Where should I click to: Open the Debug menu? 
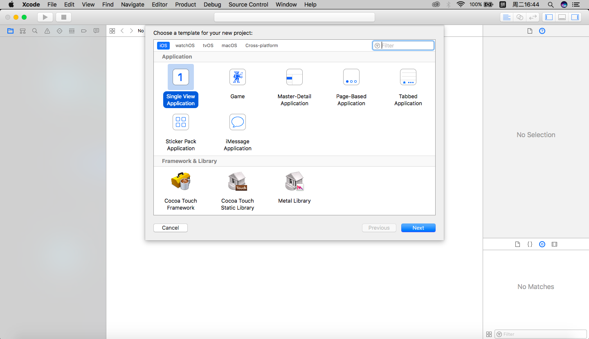(x=212, y=5)
